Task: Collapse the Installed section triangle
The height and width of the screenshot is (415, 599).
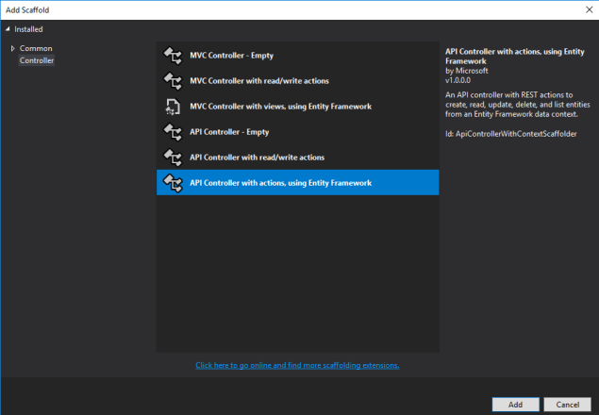Action: (x=8, y=29)
